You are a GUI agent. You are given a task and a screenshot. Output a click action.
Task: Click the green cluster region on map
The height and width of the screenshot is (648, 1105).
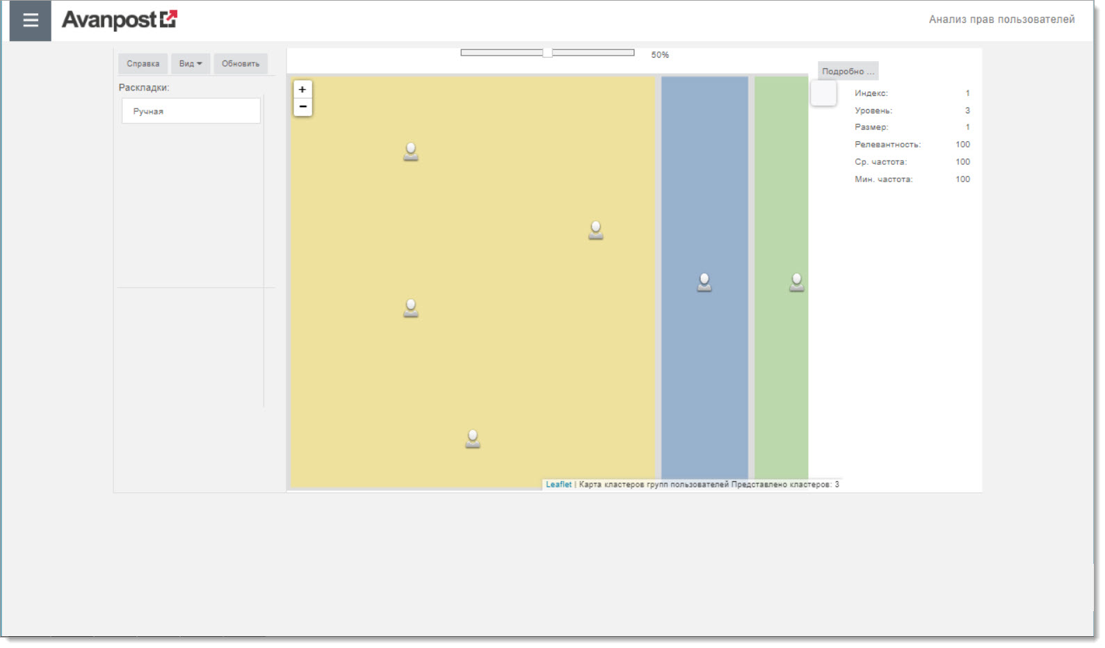coord(782,278)
